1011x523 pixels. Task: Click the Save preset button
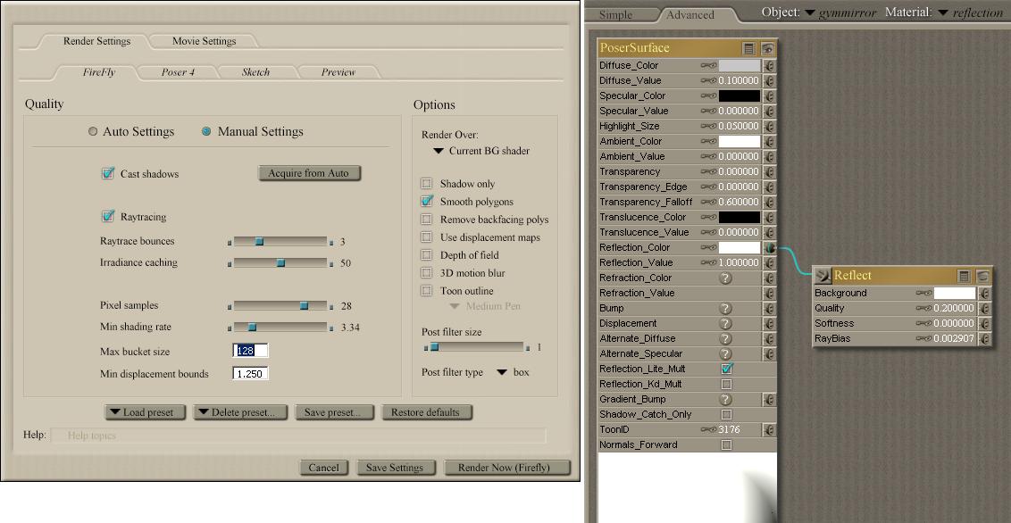click(x=333, y=412)
